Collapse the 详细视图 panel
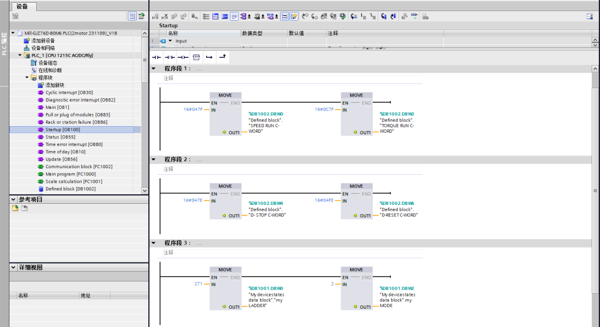Viewport: 600px width, 327px height. pyautogui.click(x=13, y=268)
